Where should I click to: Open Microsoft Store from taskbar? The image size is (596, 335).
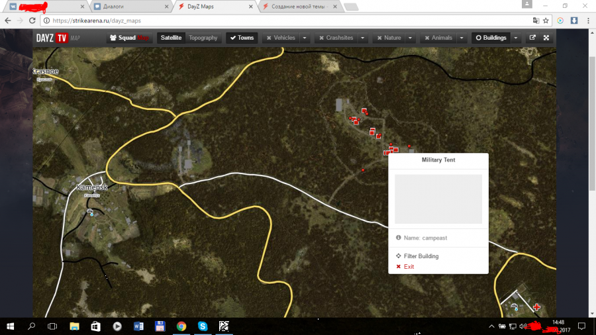(x=96, y=326)
